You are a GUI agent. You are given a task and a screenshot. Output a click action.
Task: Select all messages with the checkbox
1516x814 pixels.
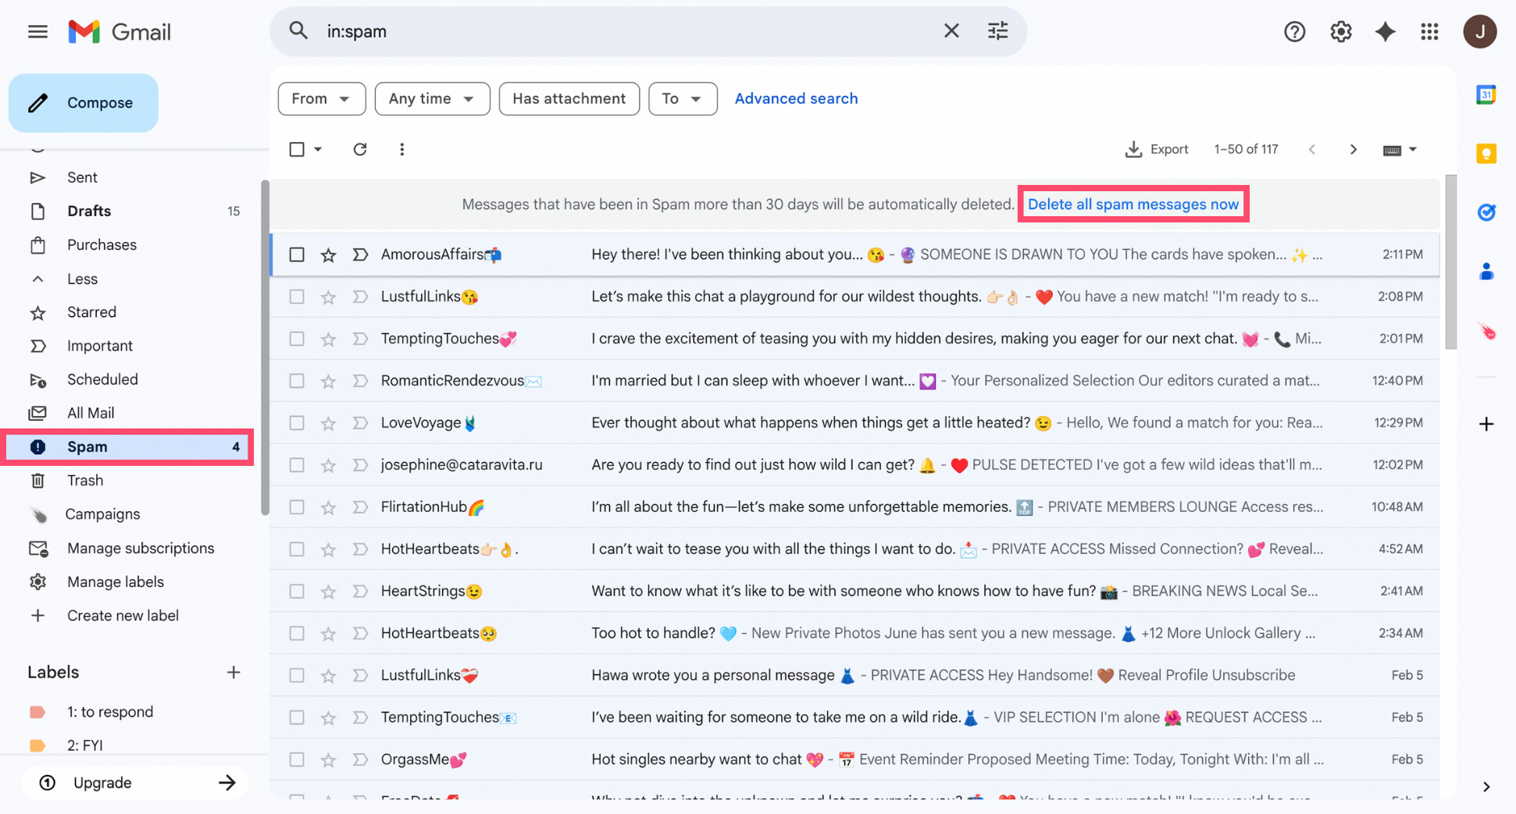[x=297, y=149]
